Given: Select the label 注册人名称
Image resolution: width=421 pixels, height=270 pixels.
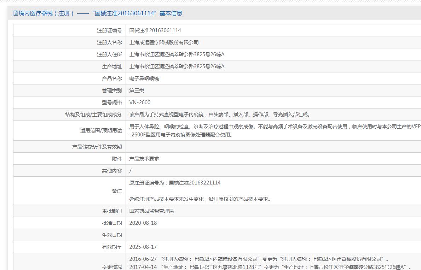Looking at the screenshot, I should click(x=109, y=42).
